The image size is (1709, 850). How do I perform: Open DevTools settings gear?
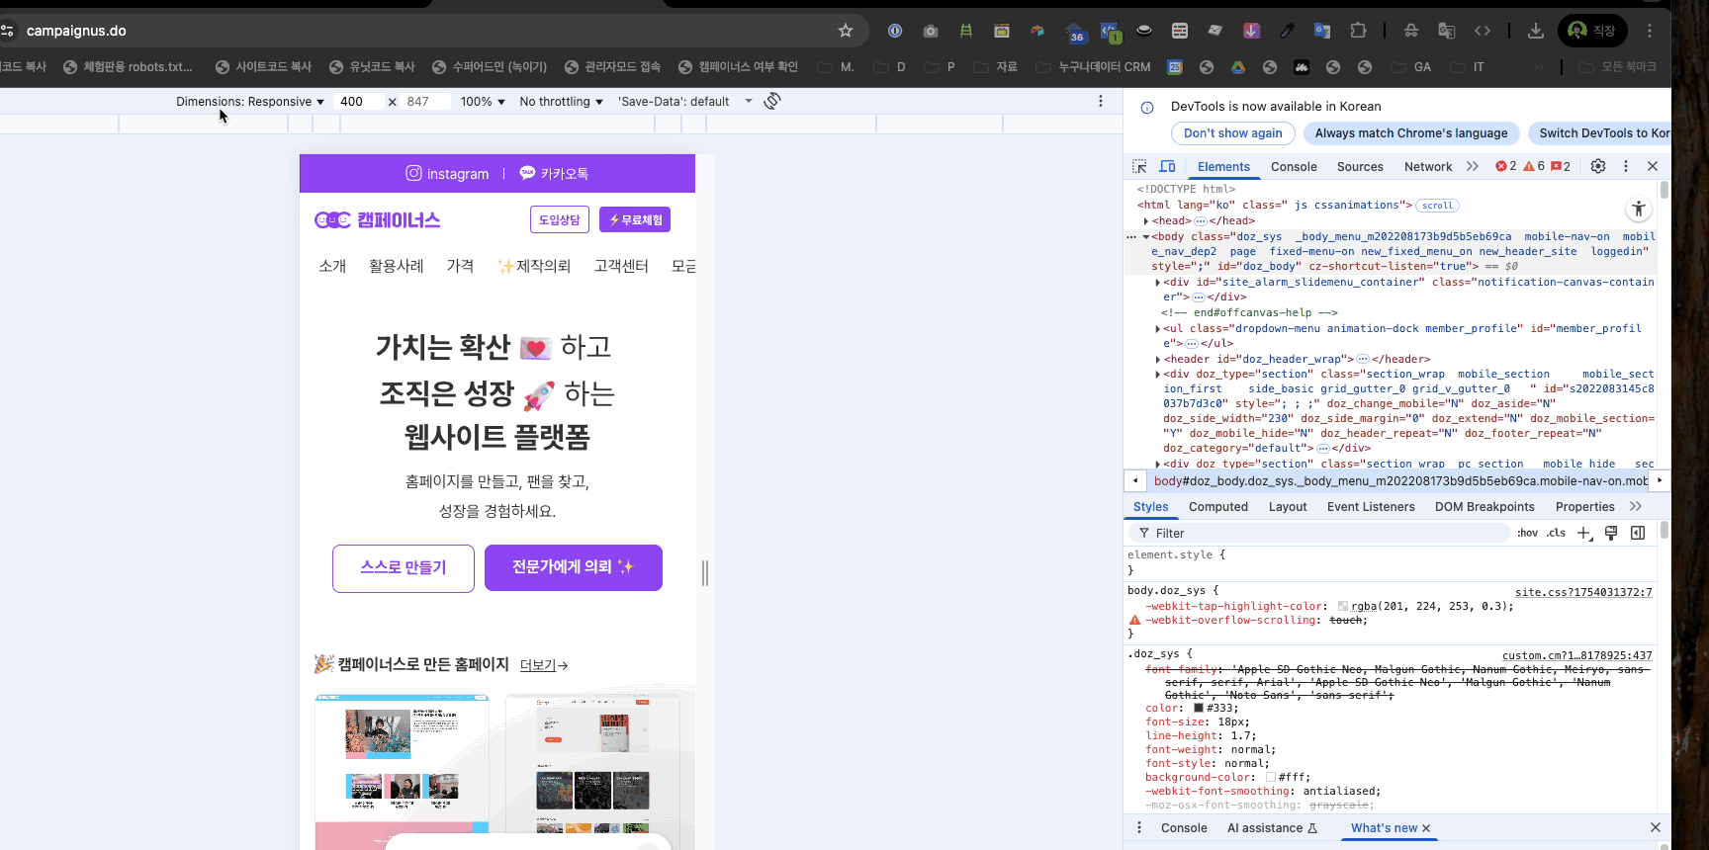pyautogui.click(x=1598, y=166)
